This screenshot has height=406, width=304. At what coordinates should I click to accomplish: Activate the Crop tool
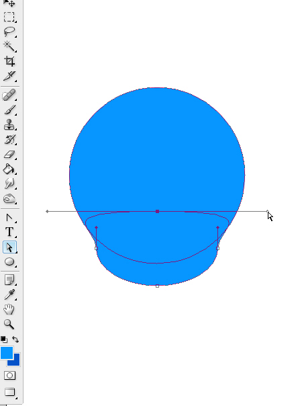pyautogui.click(x=9, y=61)
